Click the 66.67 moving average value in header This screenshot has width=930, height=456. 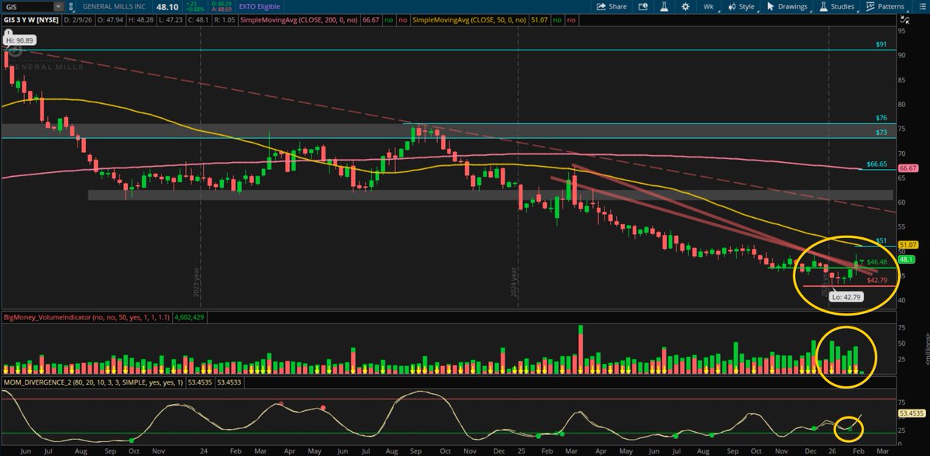370,19
